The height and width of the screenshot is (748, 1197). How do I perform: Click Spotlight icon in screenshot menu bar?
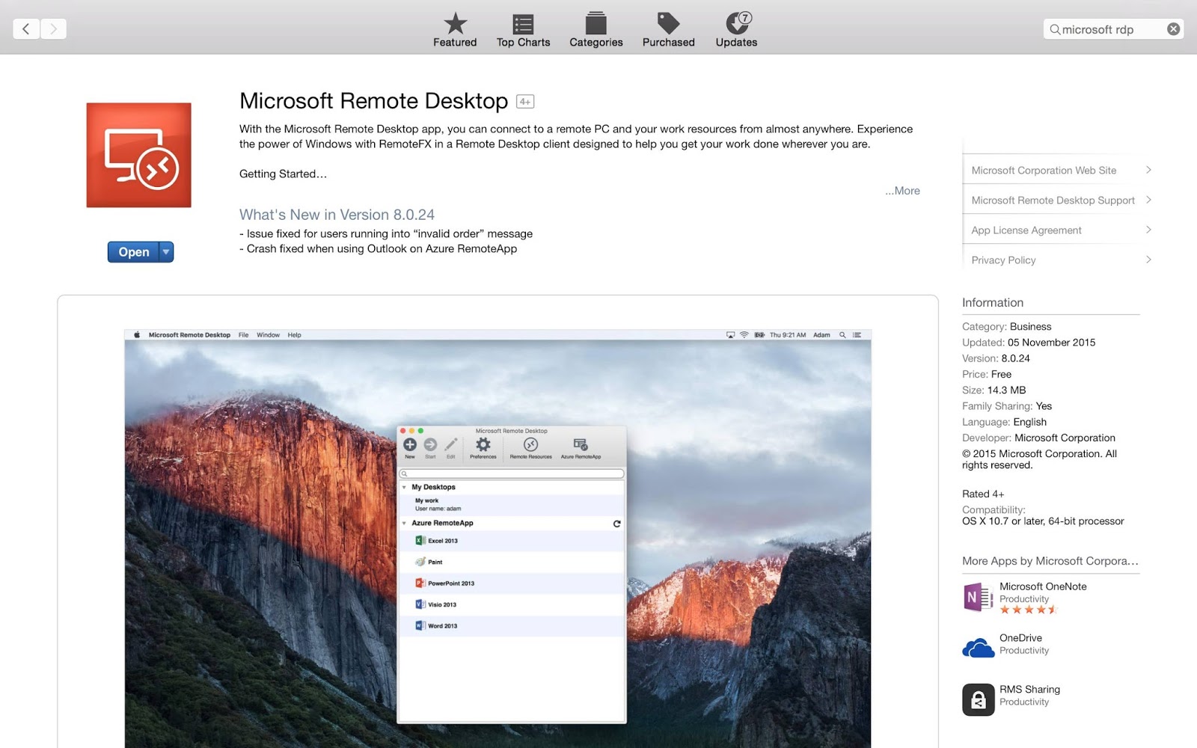pos(842,335)
